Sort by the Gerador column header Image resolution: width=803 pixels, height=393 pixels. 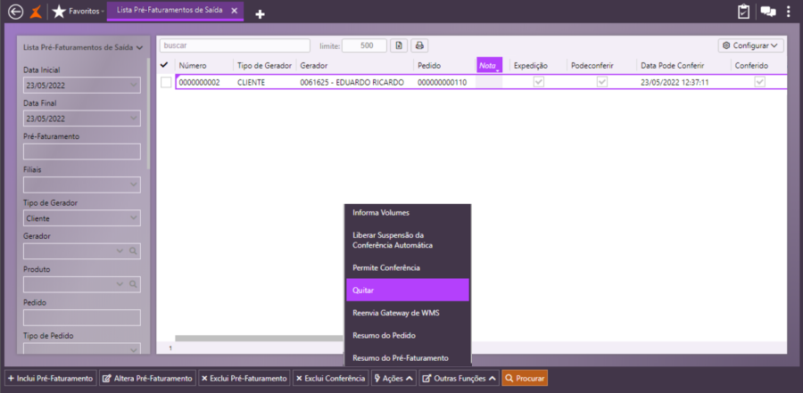tap(314, 66)
